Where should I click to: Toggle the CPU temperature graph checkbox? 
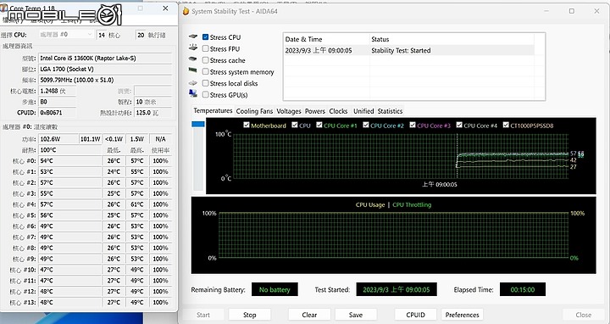(x=295, y=125)
